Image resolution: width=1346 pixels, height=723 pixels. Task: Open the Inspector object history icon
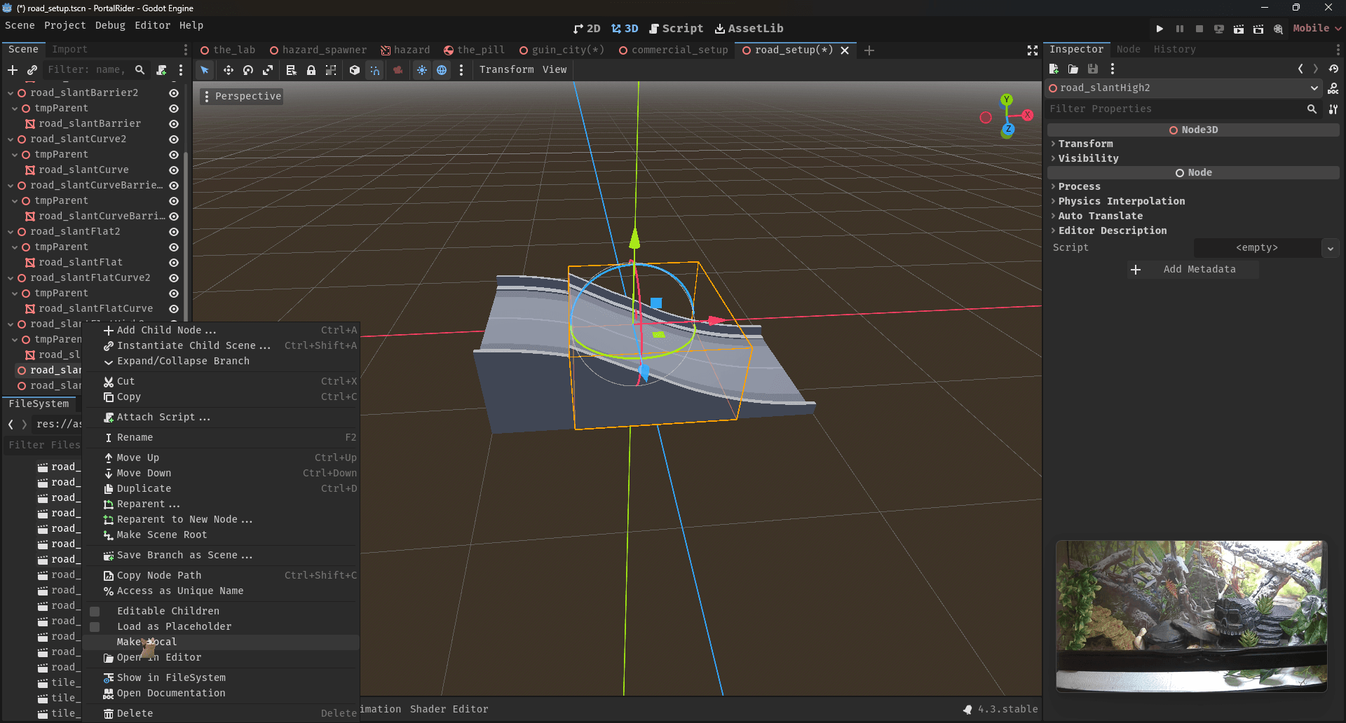pos(1333,69)
